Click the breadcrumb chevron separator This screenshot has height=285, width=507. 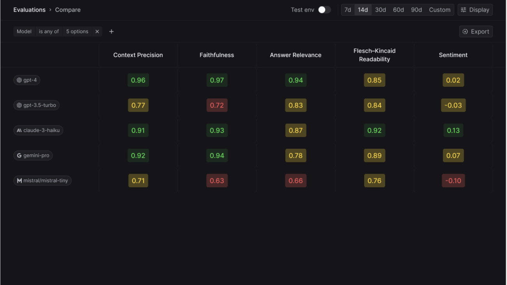point(50,10)
